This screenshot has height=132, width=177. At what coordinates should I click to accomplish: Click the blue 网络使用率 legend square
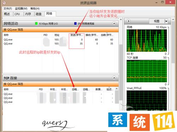75,23
